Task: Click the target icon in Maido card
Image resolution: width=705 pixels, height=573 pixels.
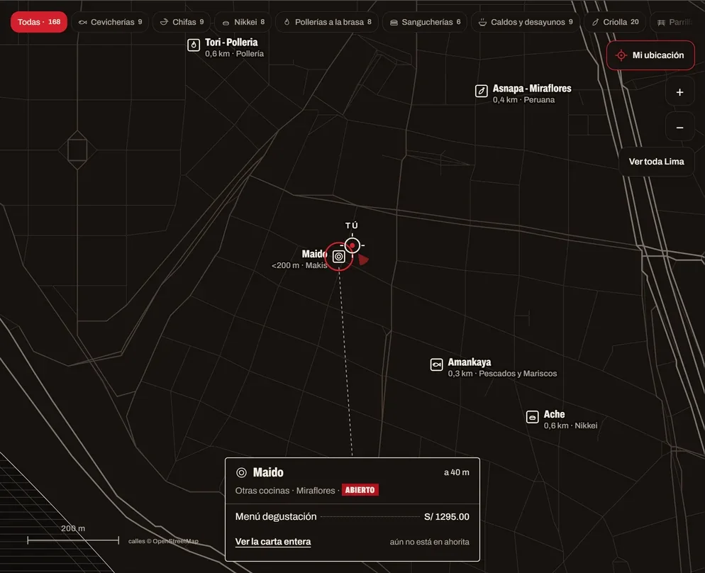Action: click(x=241, y=472)
